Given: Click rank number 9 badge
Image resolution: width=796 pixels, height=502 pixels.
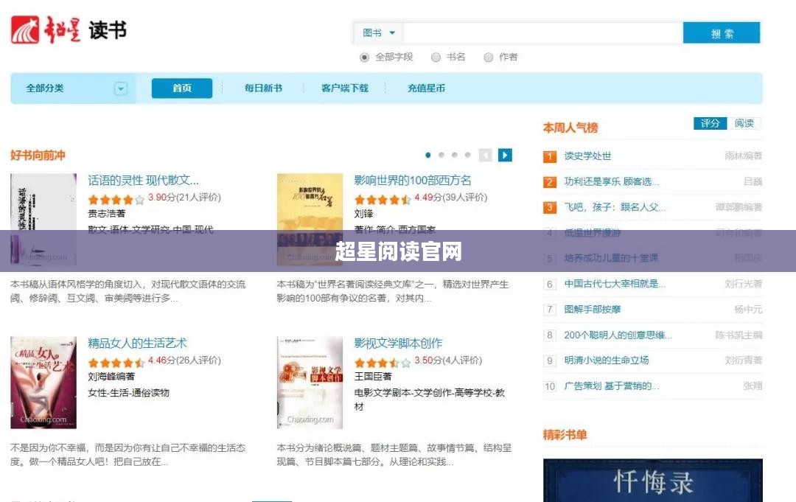Looking at the screenshot, I should coord(550,361).
